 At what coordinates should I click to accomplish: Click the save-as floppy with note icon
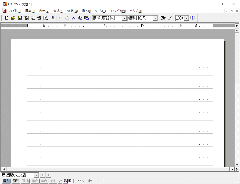26,18
